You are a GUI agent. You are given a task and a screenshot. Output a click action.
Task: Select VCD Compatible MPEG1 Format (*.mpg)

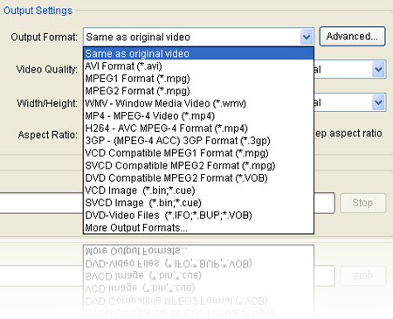pos(198,153)
